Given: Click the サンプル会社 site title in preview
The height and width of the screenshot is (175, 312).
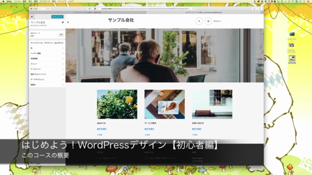Looking at the screenshot, I should click(x=121, y=20).
